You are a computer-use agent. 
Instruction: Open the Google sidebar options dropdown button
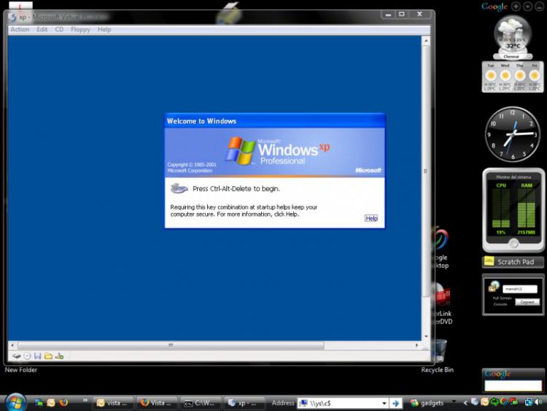(x=528, y=7)
